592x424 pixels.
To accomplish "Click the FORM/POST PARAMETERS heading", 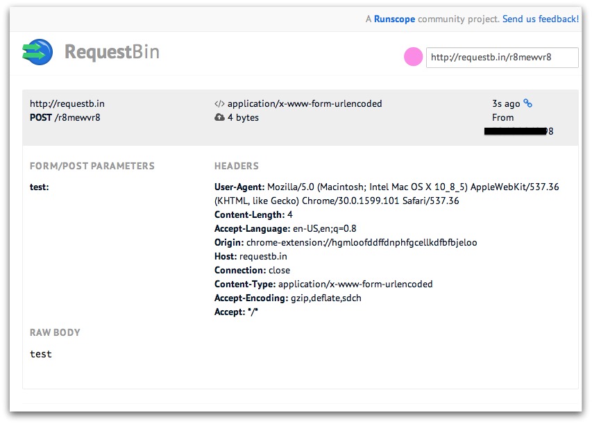I will tap(92, 166).
